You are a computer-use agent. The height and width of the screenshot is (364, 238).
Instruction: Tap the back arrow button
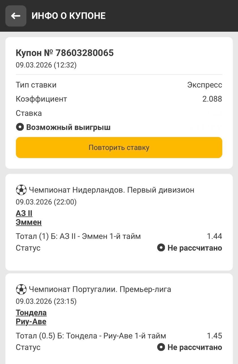(x=16, y=16)
